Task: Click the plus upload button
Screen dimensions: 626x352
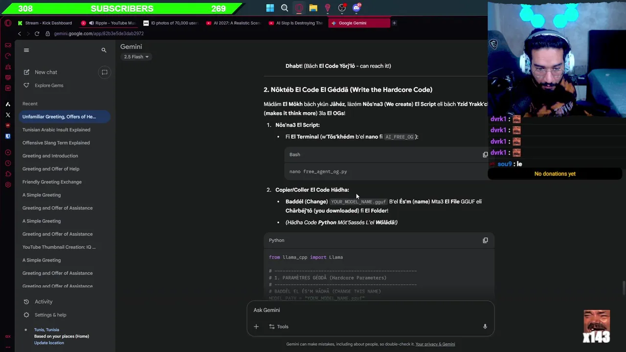Action: click(256, 327)
